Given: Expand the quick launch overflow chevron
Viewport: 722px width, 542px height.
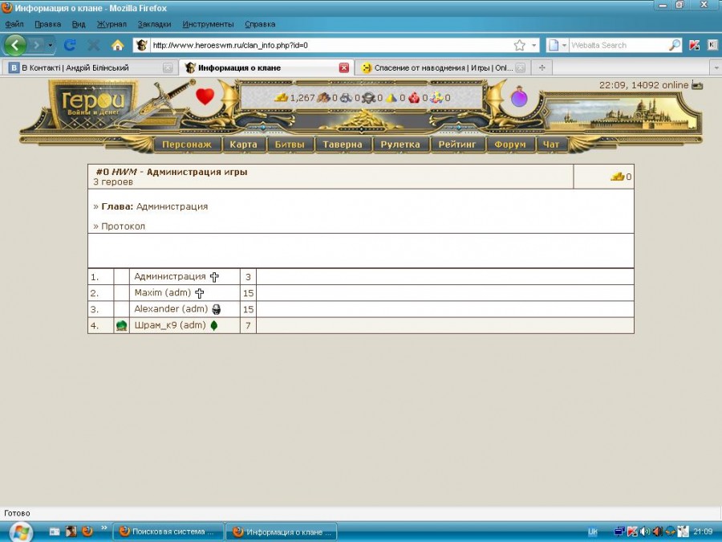Looking at the screenshot, I should pyautogui.click(x=104, y=528).
